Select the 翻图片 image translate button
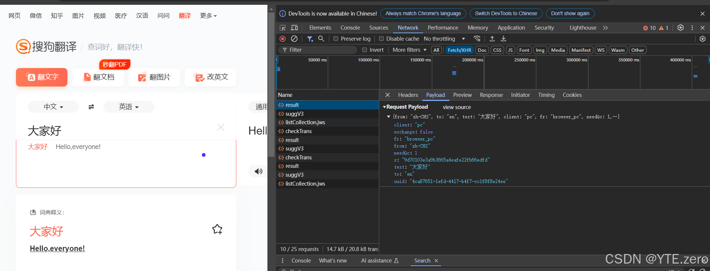Screen dimensions: 710x271 154,77
